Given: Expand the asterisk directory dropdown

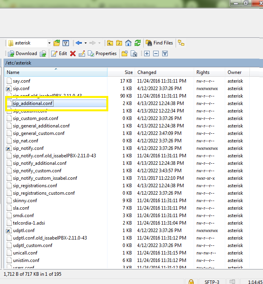Looking at the screenshot, I should [x=49, y=43].
